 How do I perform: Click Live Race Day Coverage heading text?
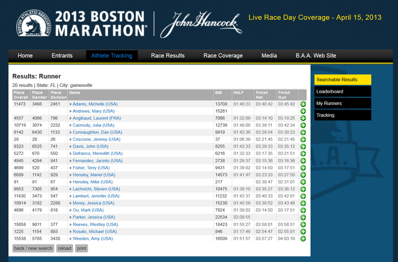click(x=315, y=17)
